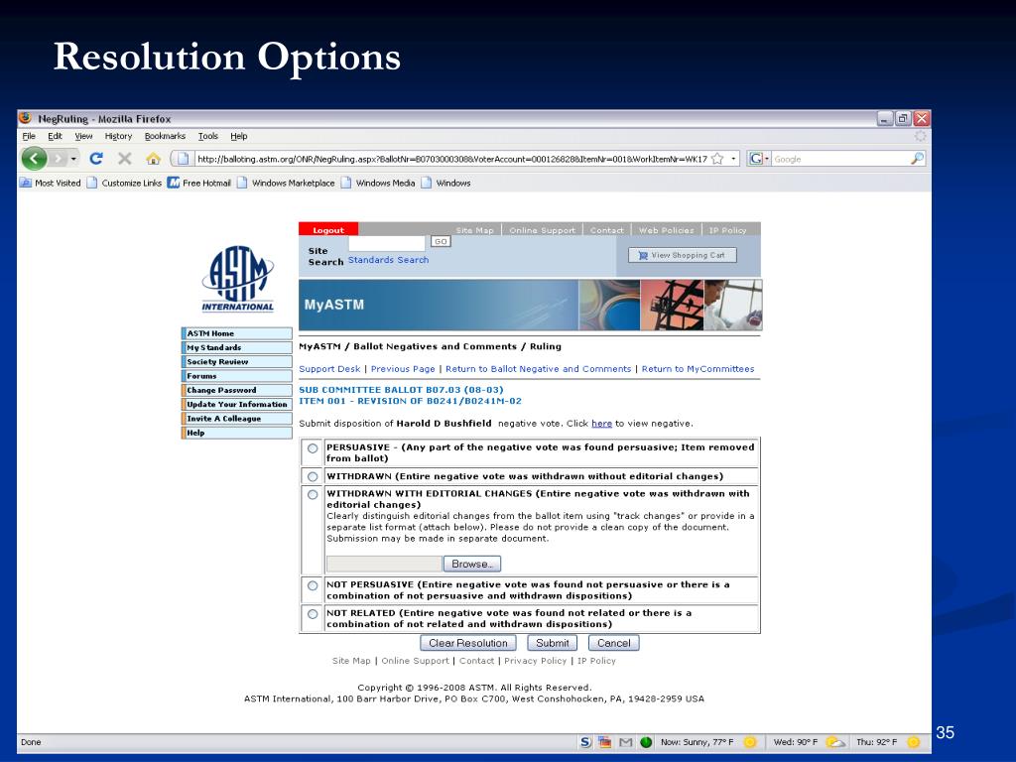This screenshot has width=1016, height=762.
Task: Open Change Password in sidebar
Action: coord(237,390)
